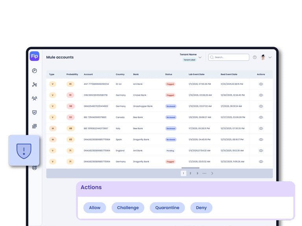Image resolution: width=302 pixels, height=226 pixels.
Task: Select page 3 in pagination
Action: pyautogui.click(x=197, y=173)
